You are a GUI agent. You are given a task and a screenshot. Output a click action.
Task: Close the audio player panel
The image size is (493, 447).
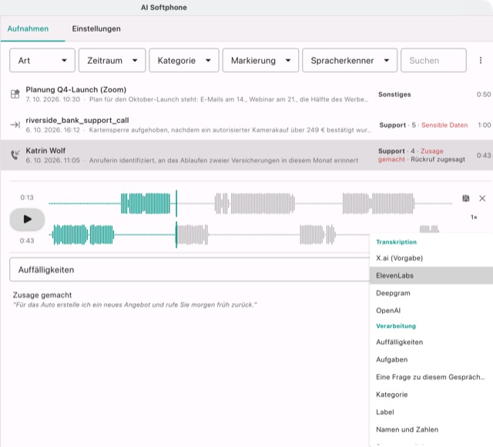tap(482, 198)
